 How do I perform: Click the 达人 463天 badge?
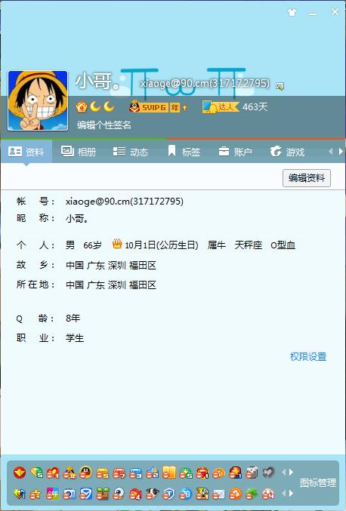tap(234, 107)
